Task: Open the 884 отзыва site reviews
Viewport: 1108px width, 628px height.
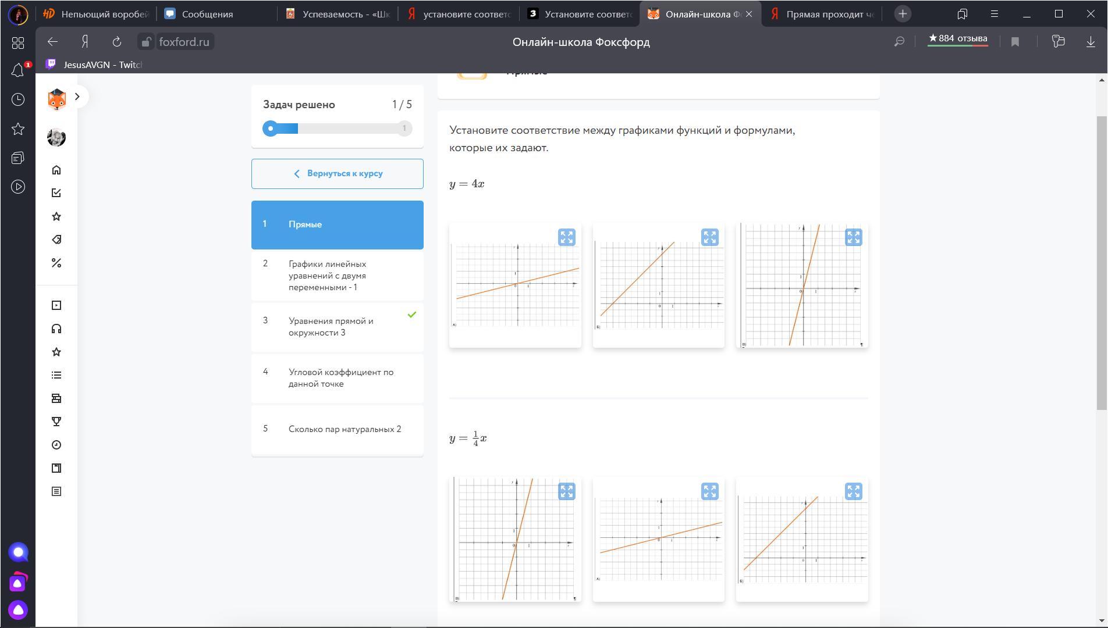Action: [958, 40]
